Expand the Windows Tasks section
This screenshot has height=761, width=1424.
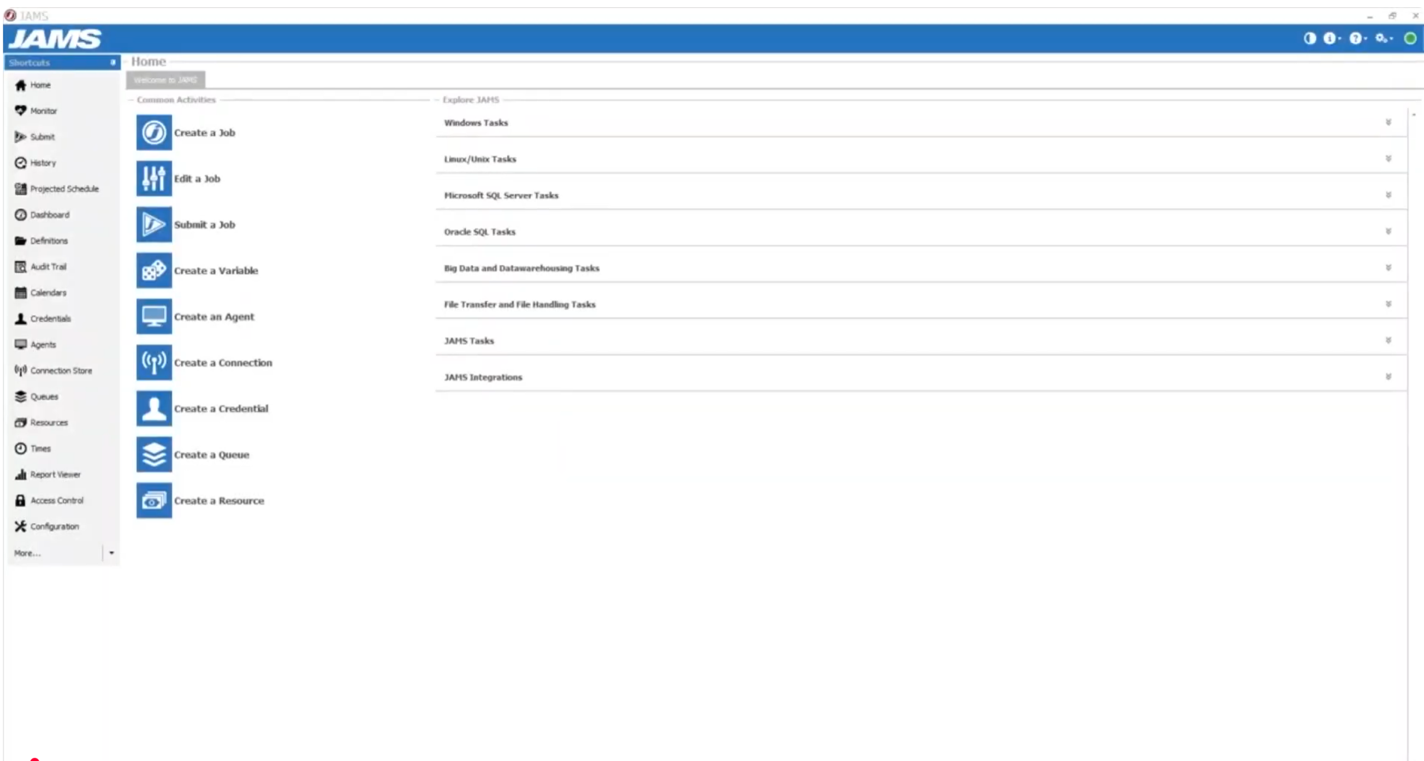click(x=1388, y=123)
